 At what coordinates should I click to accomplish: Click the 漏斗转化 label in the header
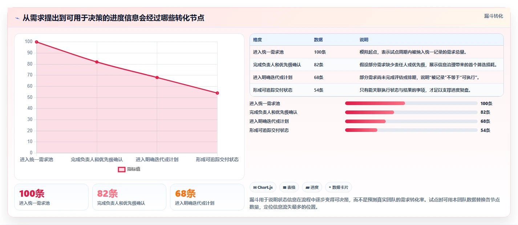tap(494, 16)
